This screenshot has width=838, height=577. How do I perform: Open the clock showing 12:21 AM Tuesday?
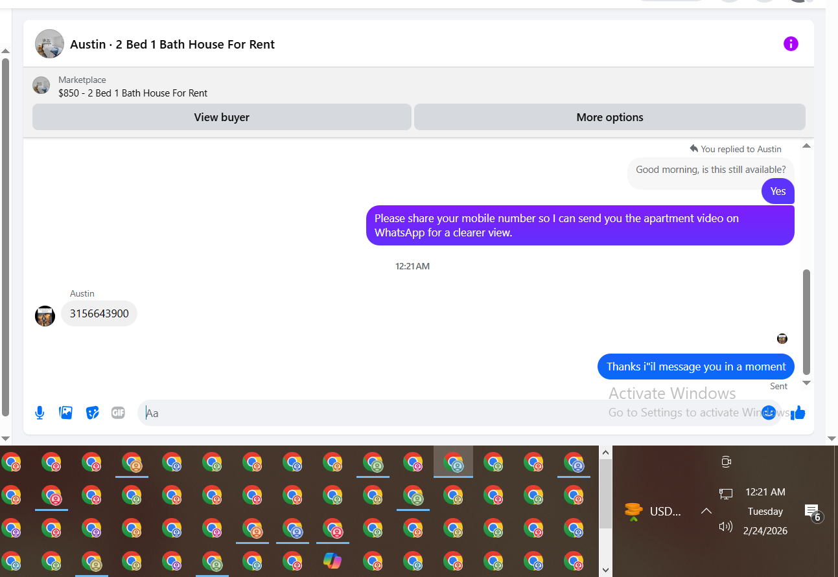(x=765, y=511)
